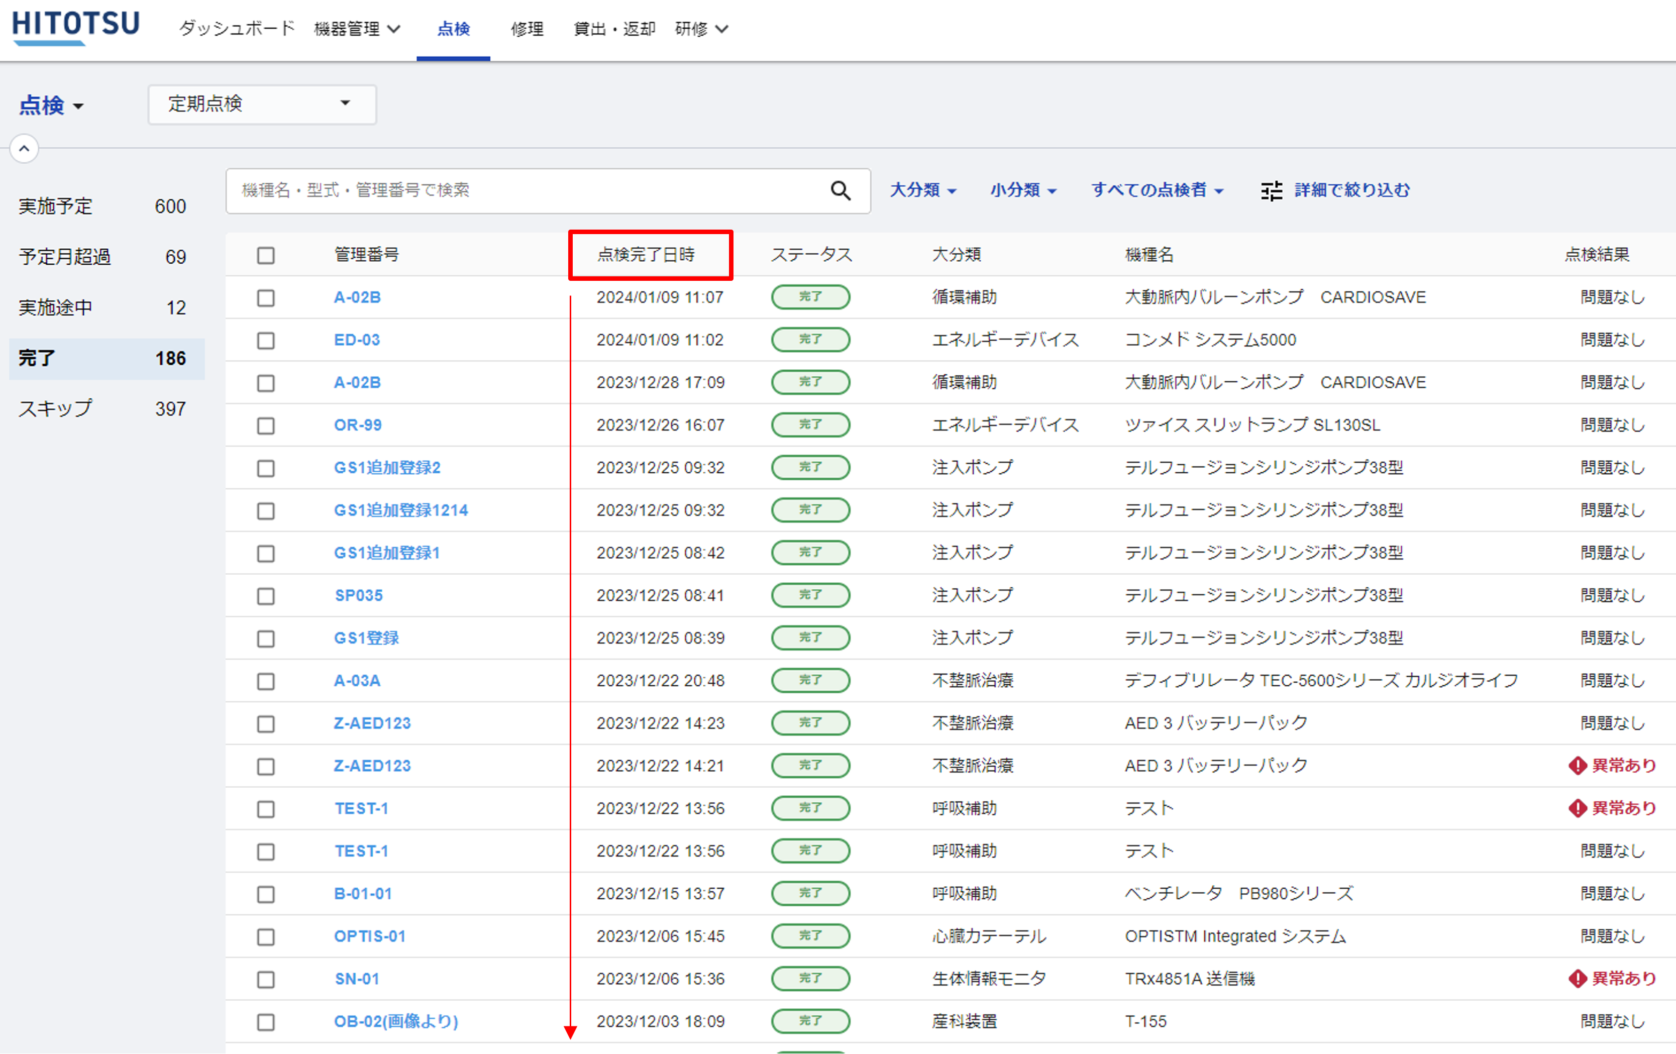Click the 異常あり warning icon in the SN-01 row

(1577, 979)
